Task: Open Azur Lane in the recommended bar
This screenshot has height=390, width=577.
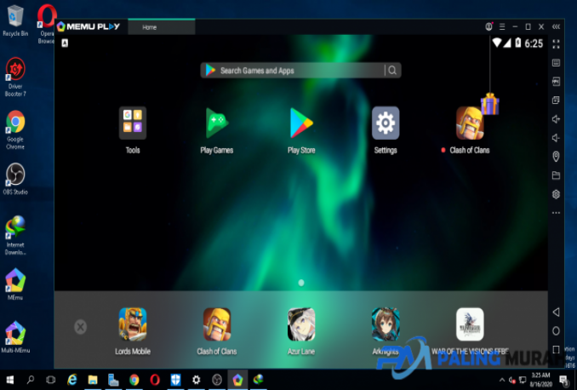Action: [301, 324]
